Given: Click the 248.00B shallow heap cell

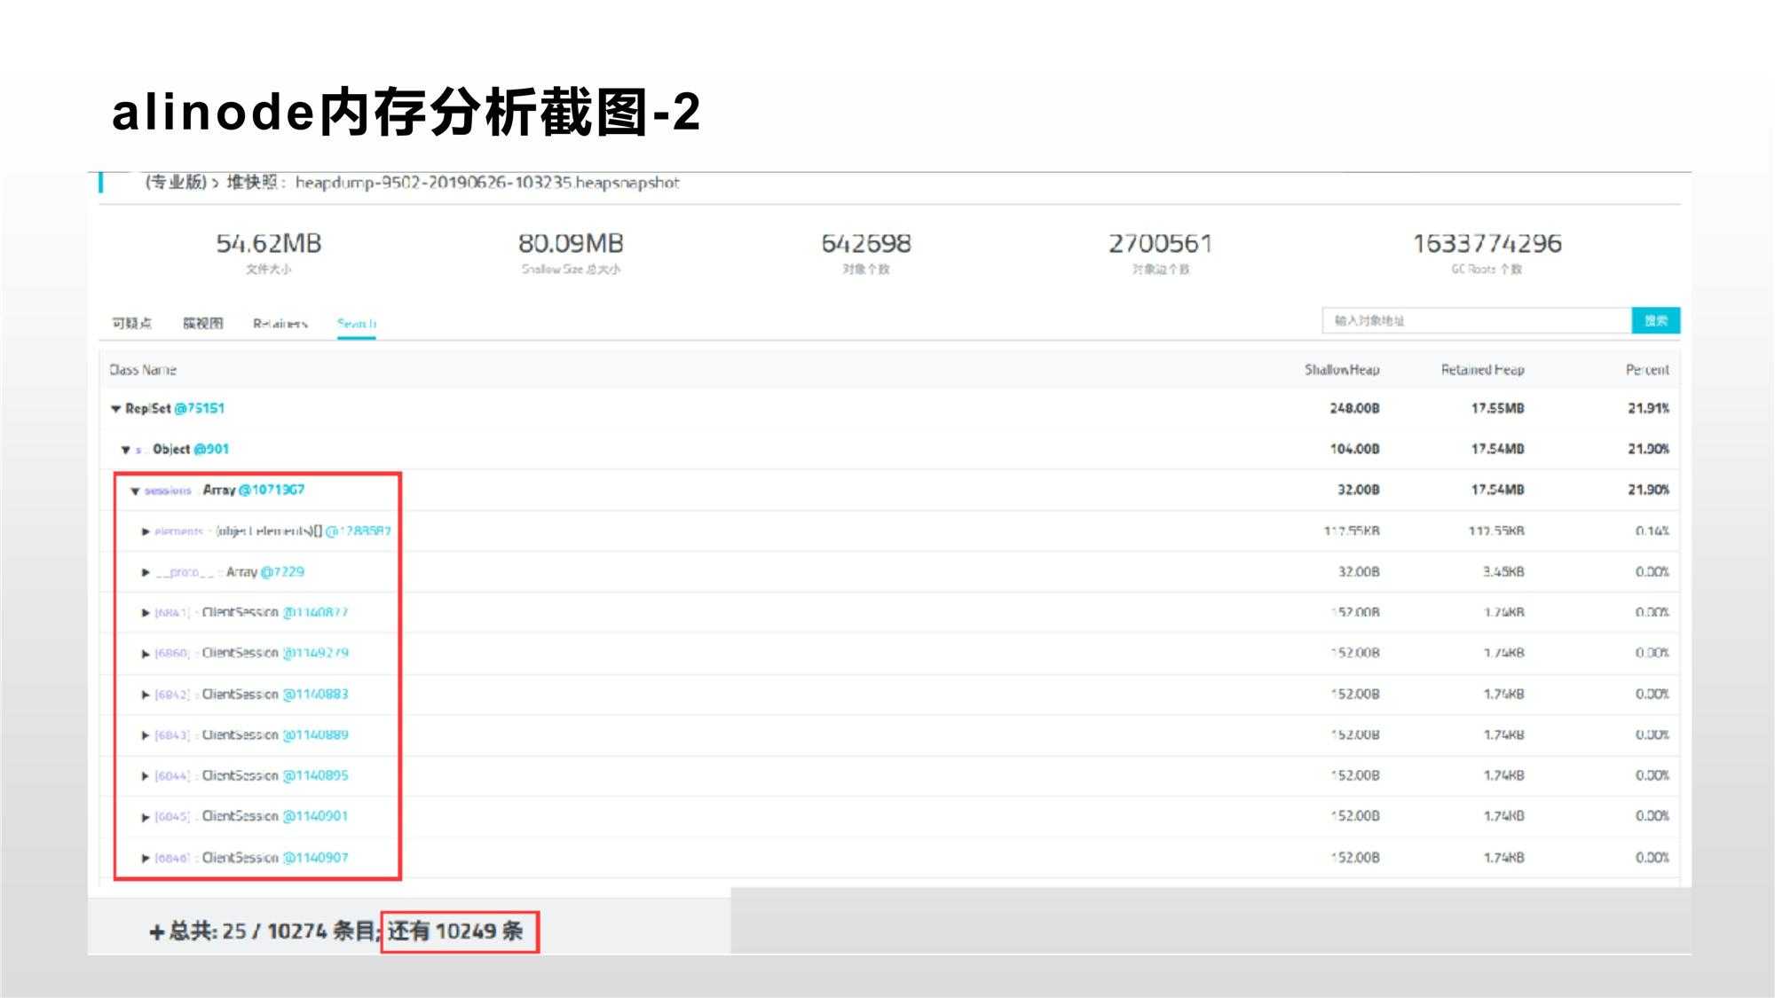Looking at the screenshot, I should tap(1354, 408).
